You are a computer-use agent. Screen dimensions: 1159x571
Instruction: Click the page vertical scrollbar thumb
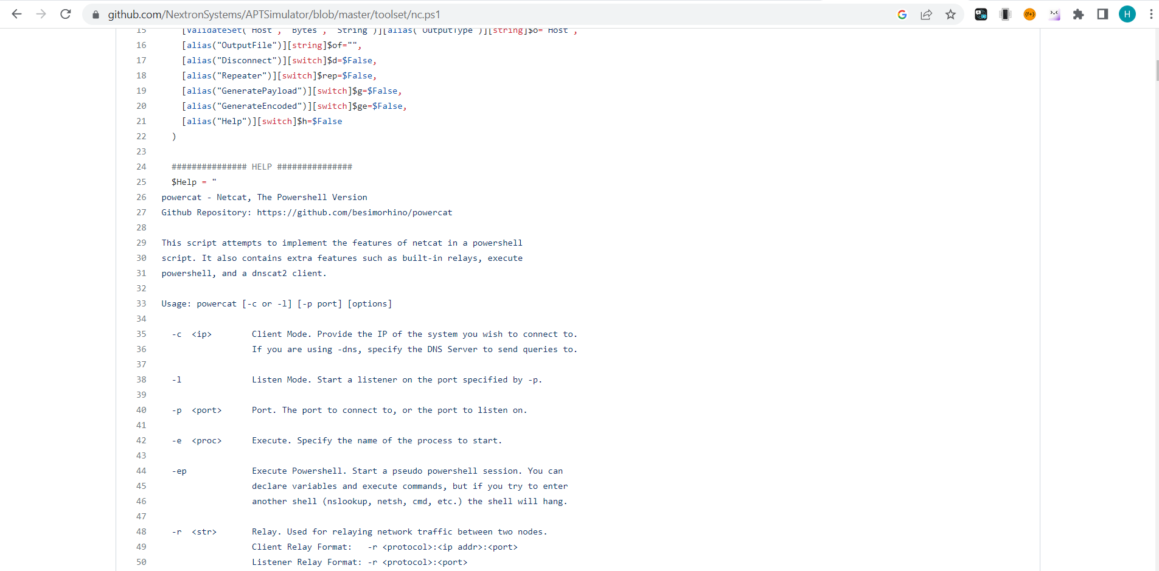pyautogui.click(x=1157, y=71)
